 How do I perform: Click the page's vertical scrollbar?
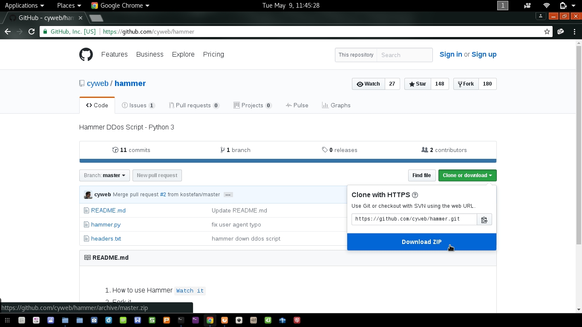[579, 144]
